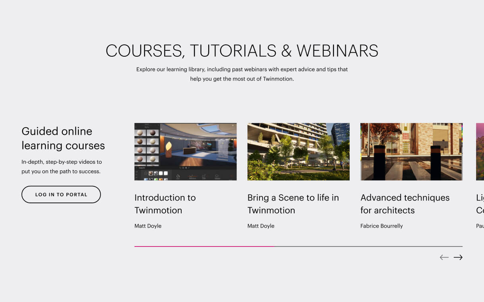Open the Bring a Scene to life thumbnail

(298, 151)
